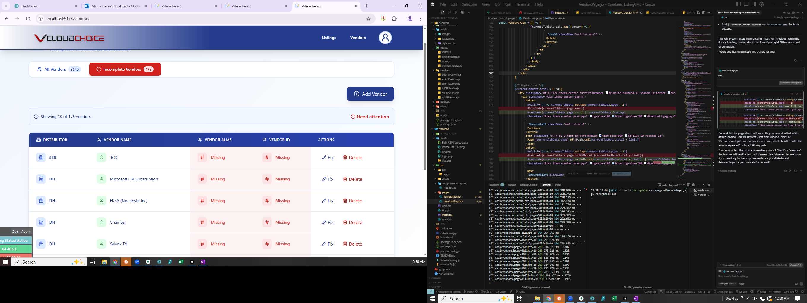Image resolution: width=807 pixels, height=303 pixels.
Task: Open Agent mode dropdown in chat input
Action: tap(727, 284)
